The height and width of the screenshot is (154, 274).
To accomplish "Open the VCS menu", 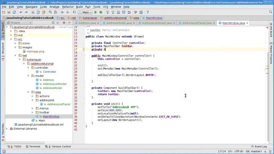I will (105, 7).
